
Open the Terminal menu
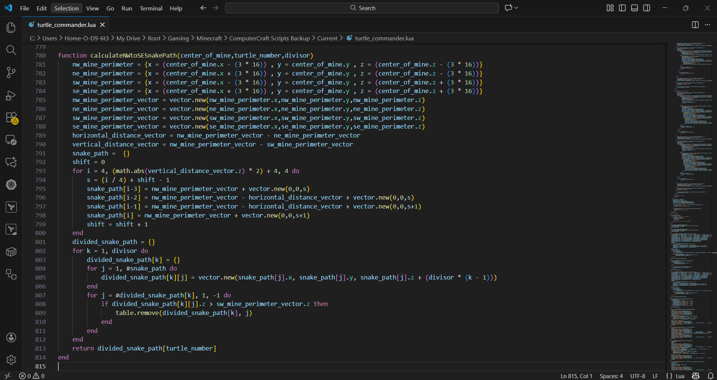point(151,8)
